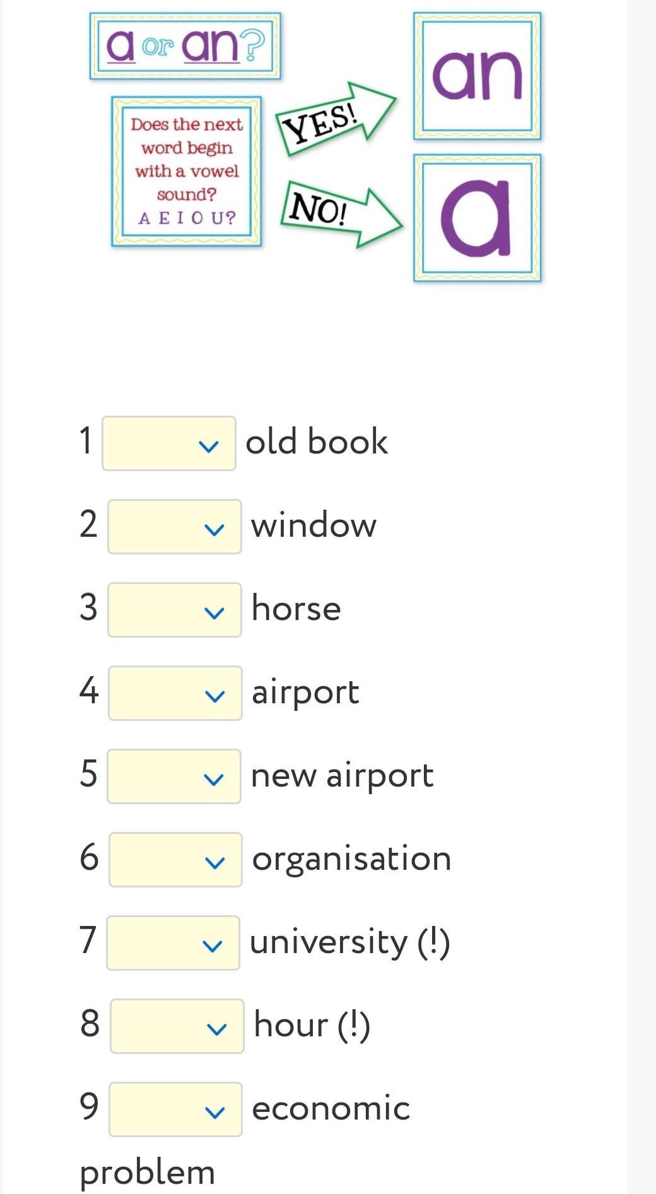Click the 'a or an?' title banner
This screenshot has height=1194, width=656.
[x=185, y=46]
